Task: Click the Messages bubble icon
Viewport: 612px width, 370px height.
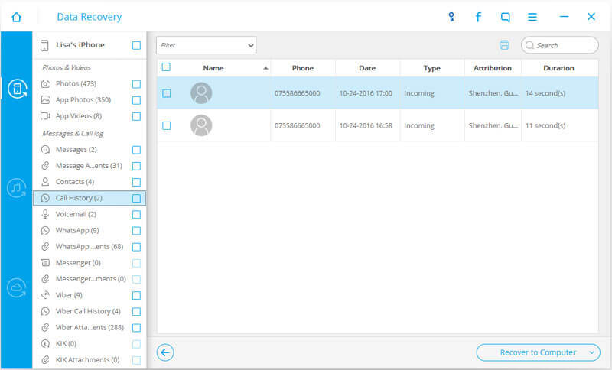Action: [45, 149]
